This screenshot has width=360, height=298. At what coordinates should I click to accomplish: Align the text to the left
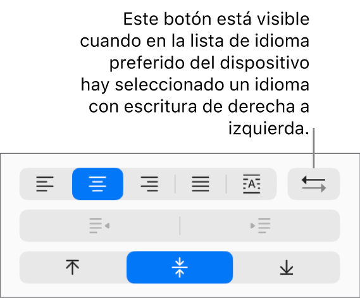tap(45, 183)
